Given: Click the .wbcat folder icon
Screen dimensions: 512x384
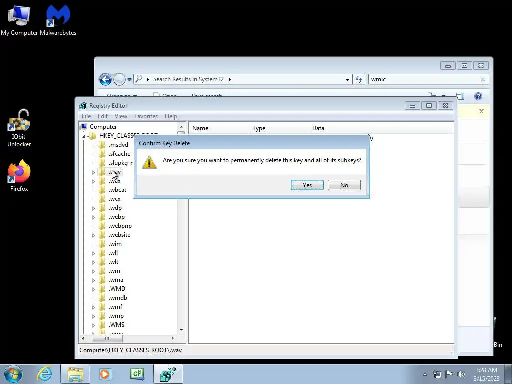Looking at the screenshot, I should 102,189.
